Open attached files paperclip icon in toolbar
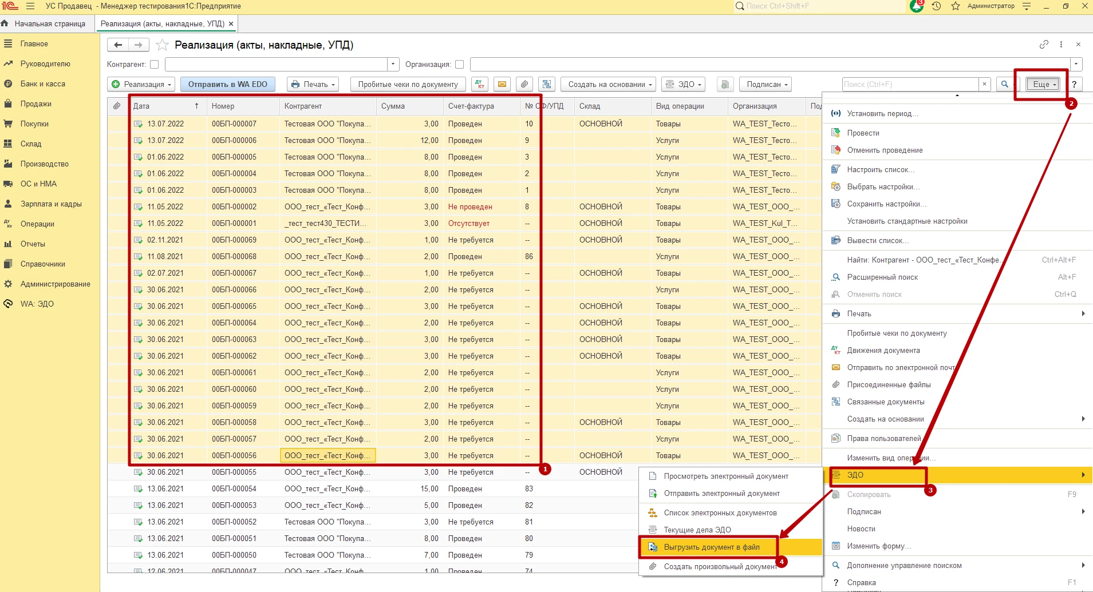 [524, 84]
